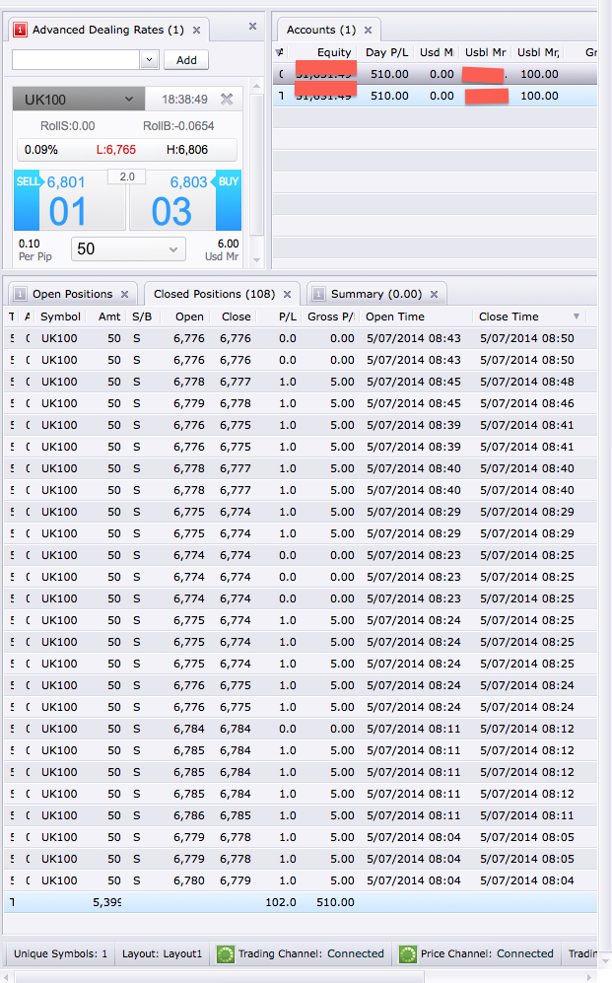Click the first account row's 510.00 Day P/L
Screen dimensions: 612x983
(389, 74)
